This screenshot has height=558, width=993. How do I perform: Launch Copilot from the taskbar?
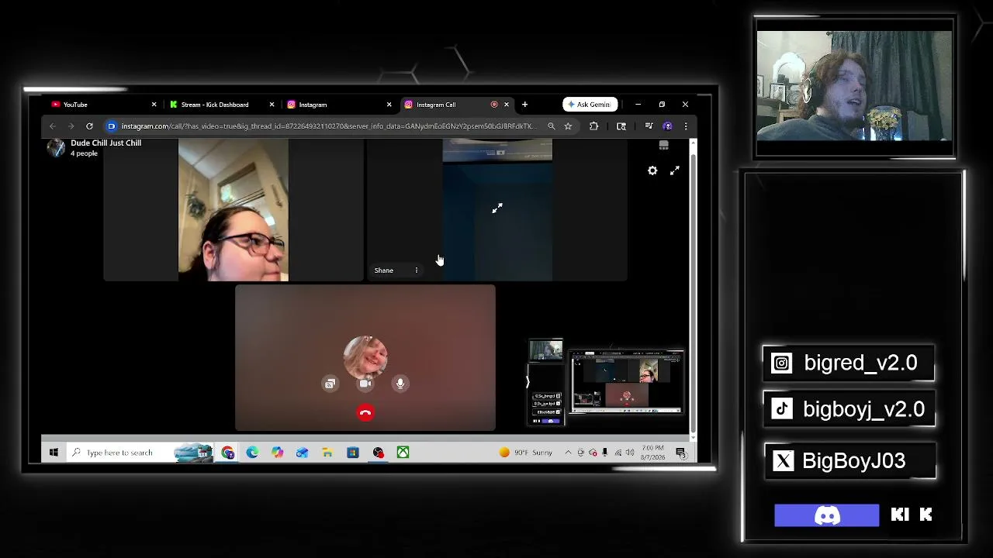click(x=278, y=453)
